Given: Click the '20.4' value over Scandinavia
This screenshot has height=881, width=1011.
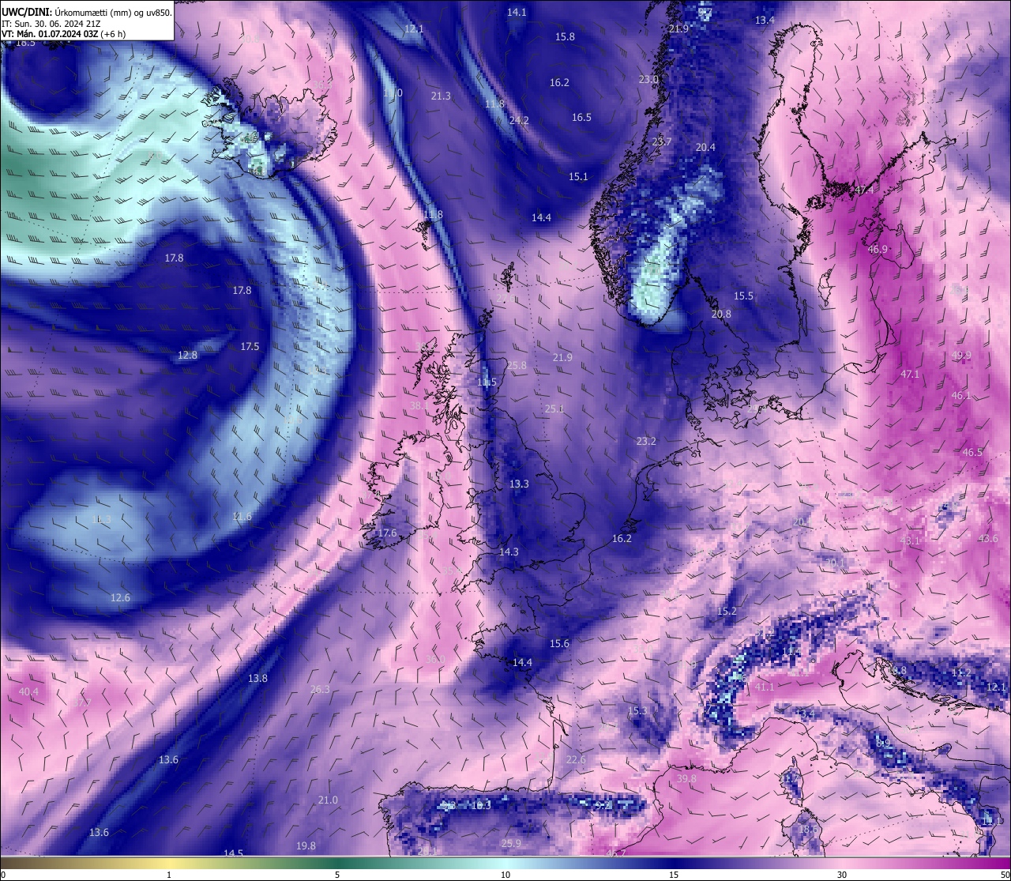Looking at the screenshot, I should (705, 147).
